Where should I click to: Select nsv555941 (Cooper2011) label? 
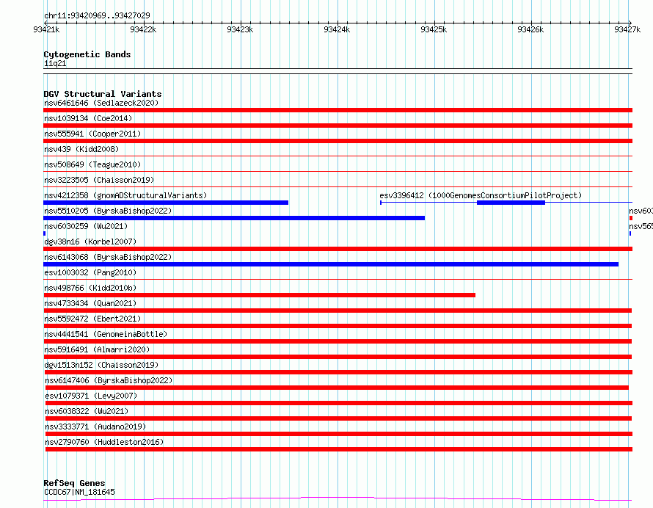coord(92,134)
